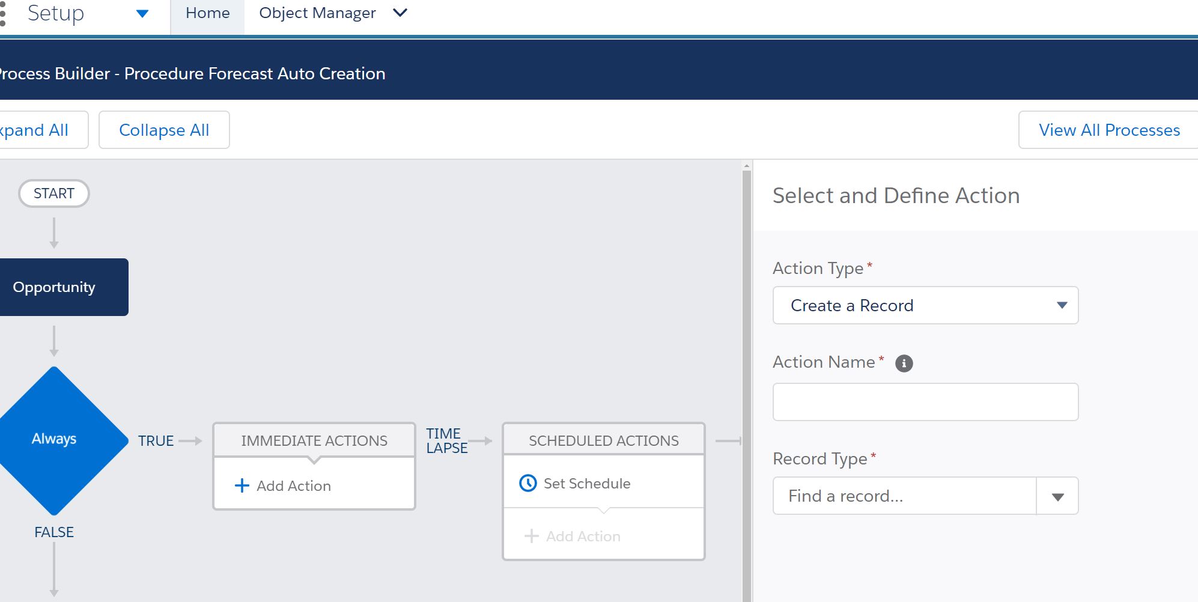1198x602 pixels.
Task: Click the View All Processes button
Action: pos(1108,130)
